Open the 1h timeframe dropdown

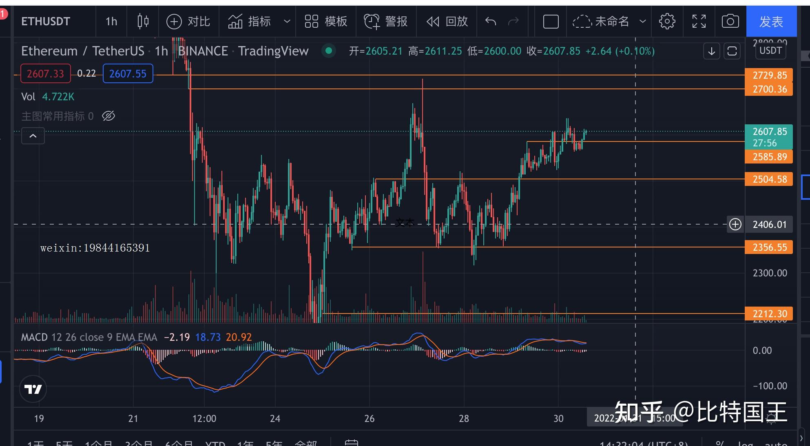[x=111, y=21]
